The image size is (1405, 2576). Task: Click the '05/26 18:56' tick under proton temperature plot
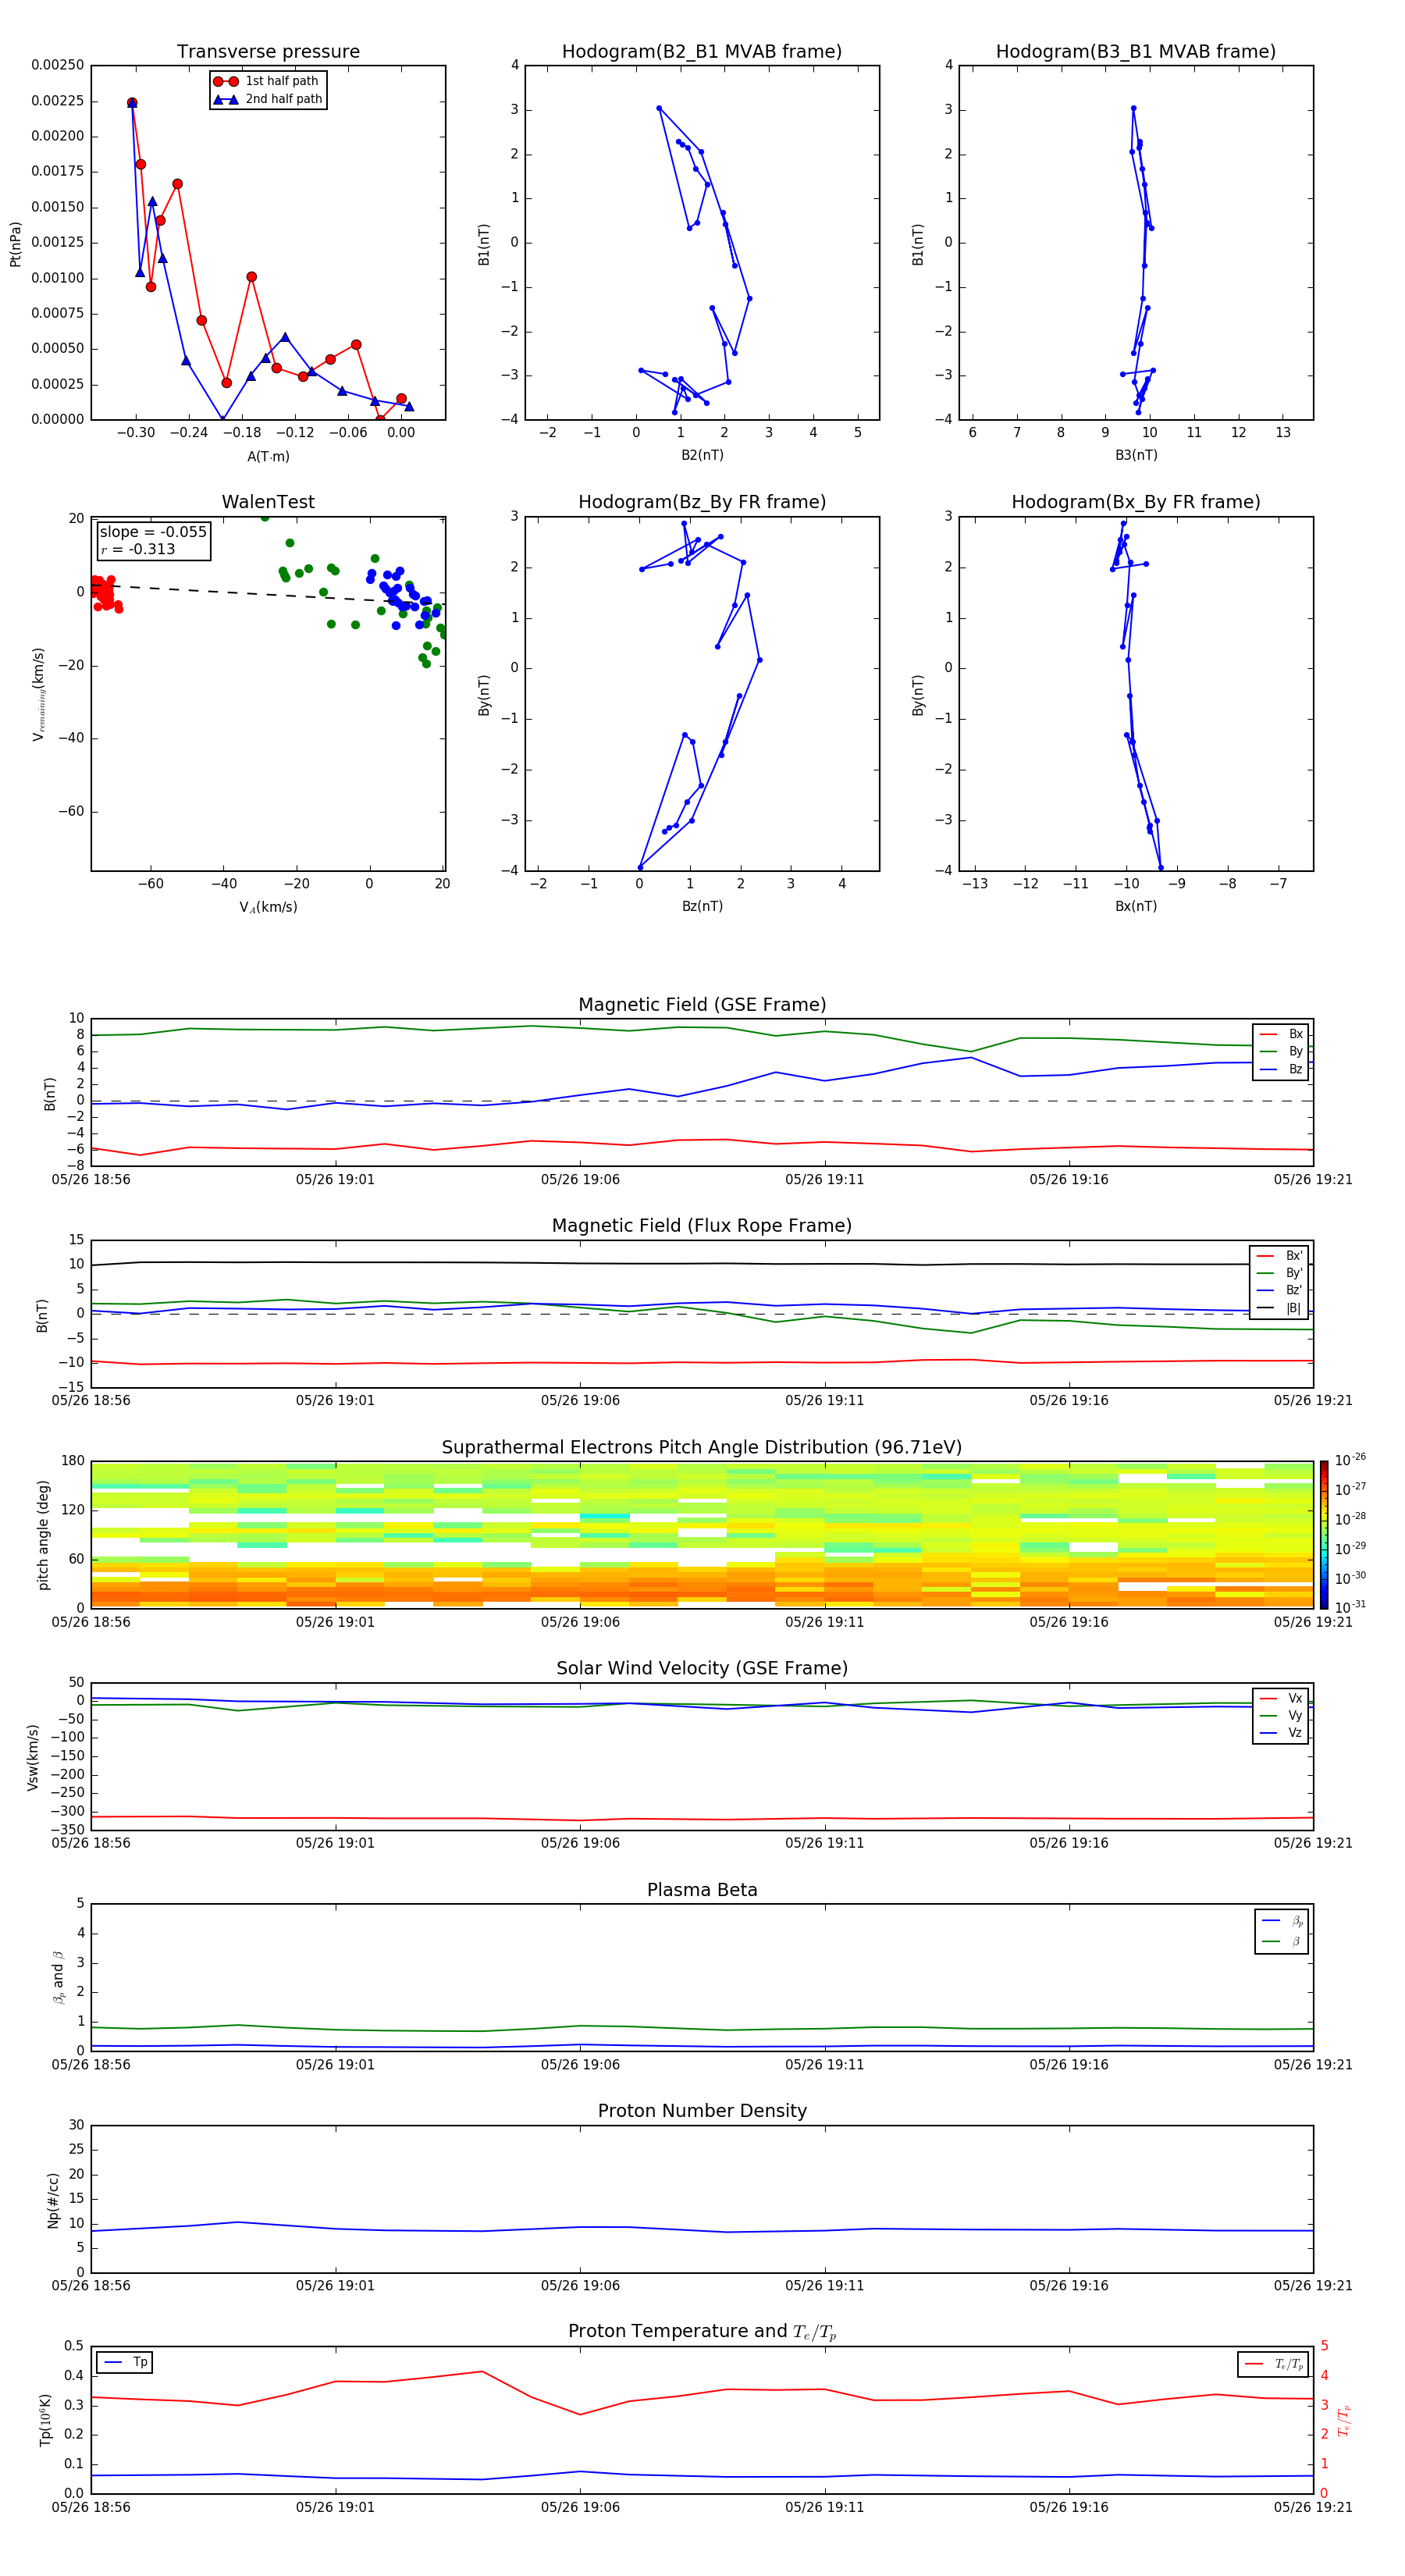coord(91,2507)
